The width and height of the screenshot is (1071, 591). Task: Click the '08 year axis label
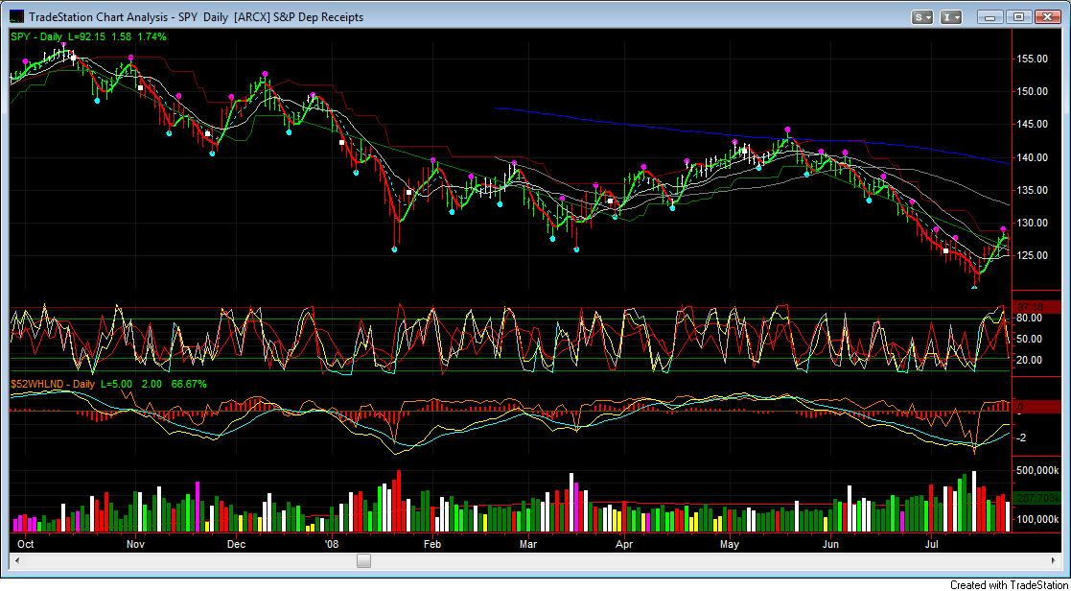pos(332,545)
